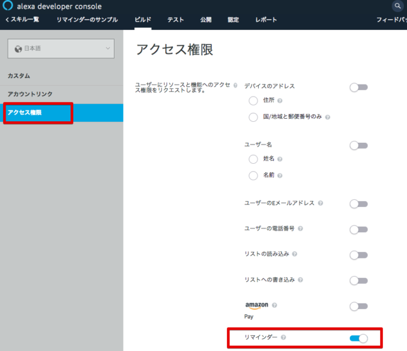
Task: Select 名前 radio button
Action: (253, 175)
